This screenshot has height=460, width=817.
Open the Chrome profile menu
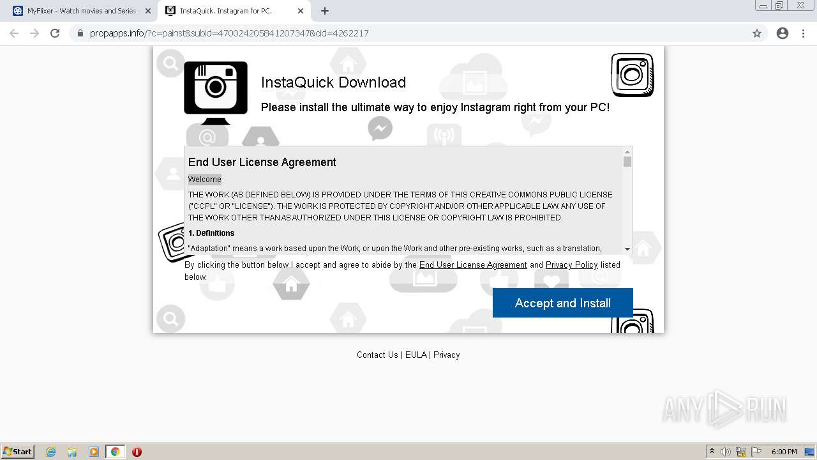point(783,33)
